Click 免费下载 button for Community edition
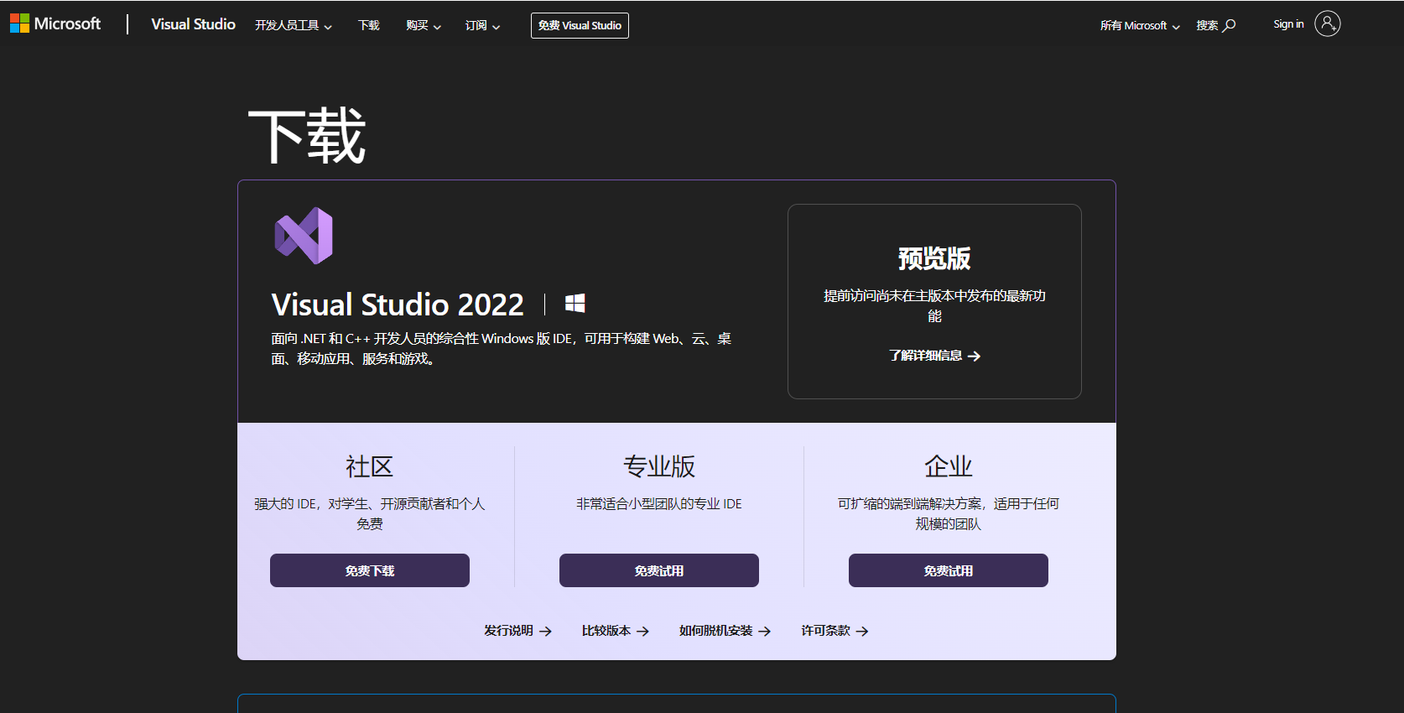Image resolution: width=1404 pixels, height=713 pixels. click(370, 570)
